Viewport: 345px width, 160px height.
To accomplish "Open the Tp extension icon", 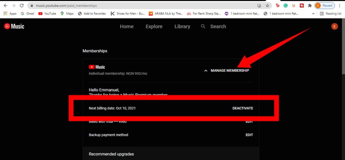I will click(x=278, y=6).
